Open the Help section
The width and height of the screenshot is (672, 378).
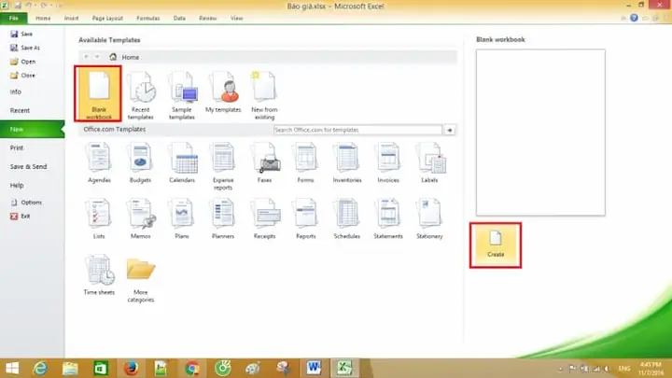[17, 185]
